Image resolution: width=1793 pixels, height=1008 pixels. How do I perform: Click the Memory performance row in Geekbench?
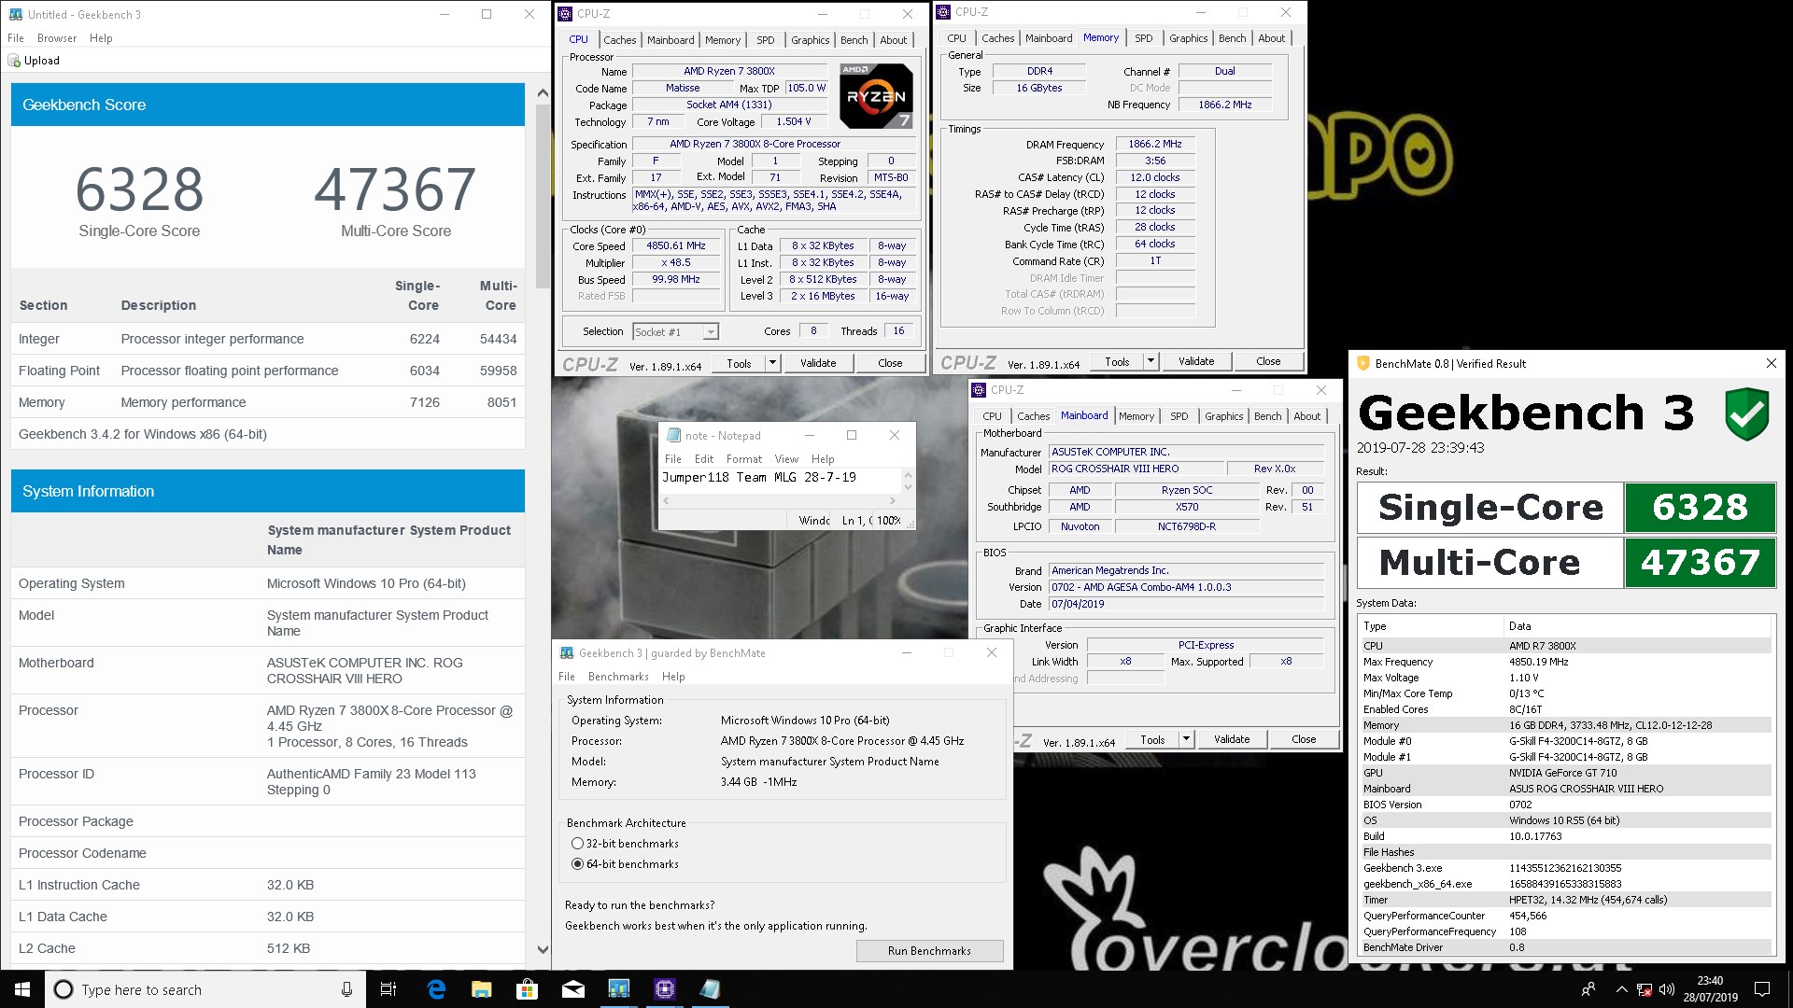click(x=267, y=402)
